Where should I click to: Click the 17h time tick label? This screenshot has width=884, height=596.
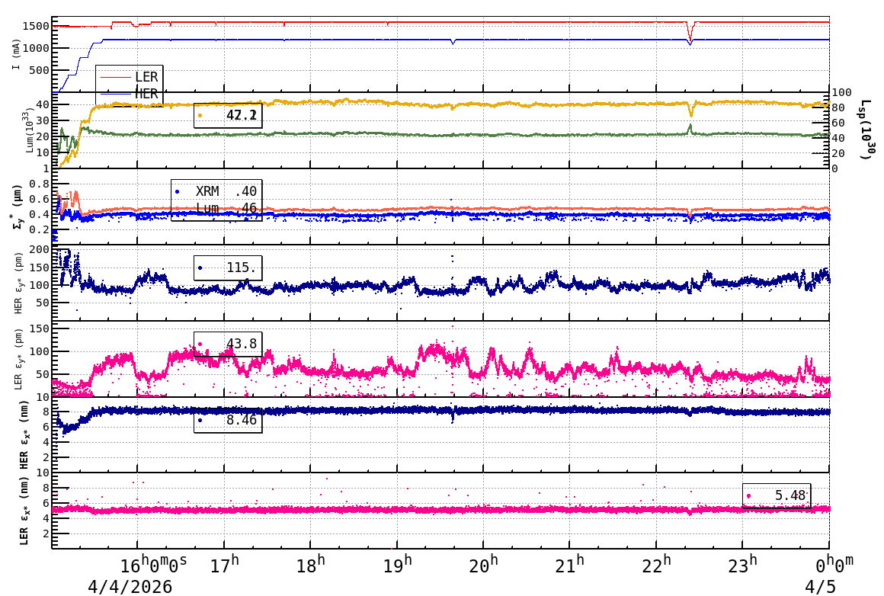pos(224,565)
